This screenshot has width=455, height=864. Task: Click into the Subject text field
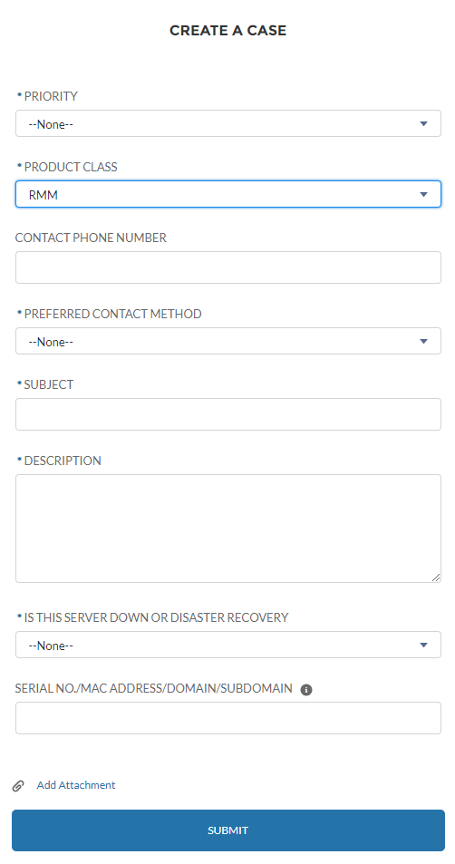click(228, 414)
